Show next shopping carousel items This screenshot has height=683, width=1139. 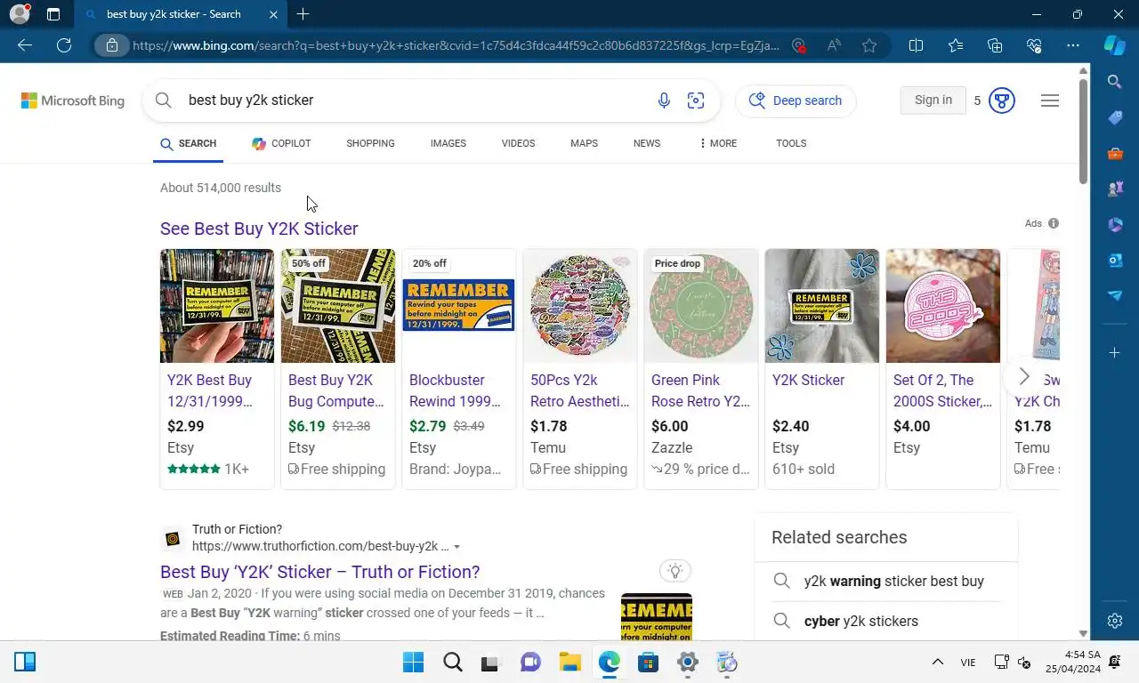coord(1023,376)
